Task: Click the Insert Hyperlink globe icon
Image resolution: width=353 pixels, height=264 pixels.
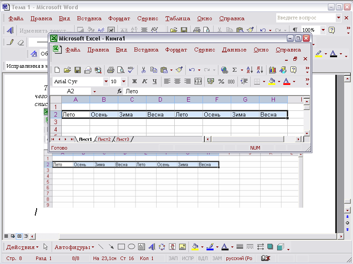Action: (224, 70)
